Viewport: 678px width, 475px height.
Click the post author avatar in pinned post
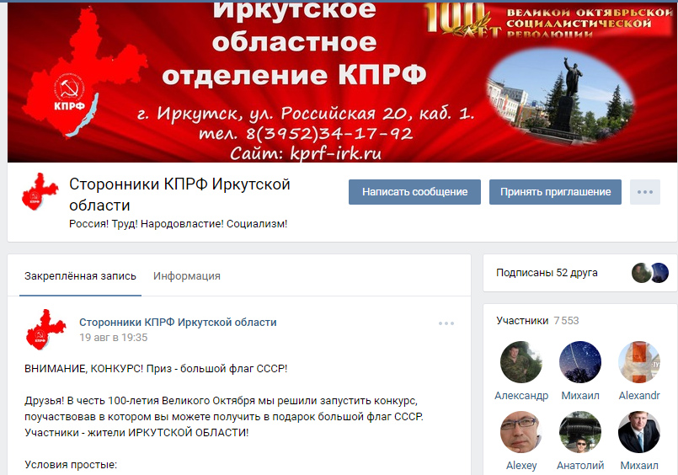45,329
